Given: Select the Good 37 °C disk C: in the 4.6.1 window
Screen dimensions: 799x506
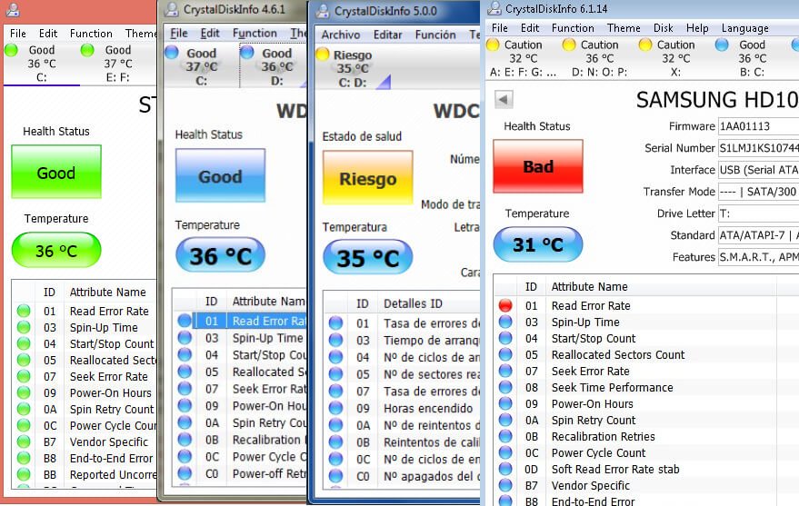Looking at the screenshot, I should click(201, 66).
